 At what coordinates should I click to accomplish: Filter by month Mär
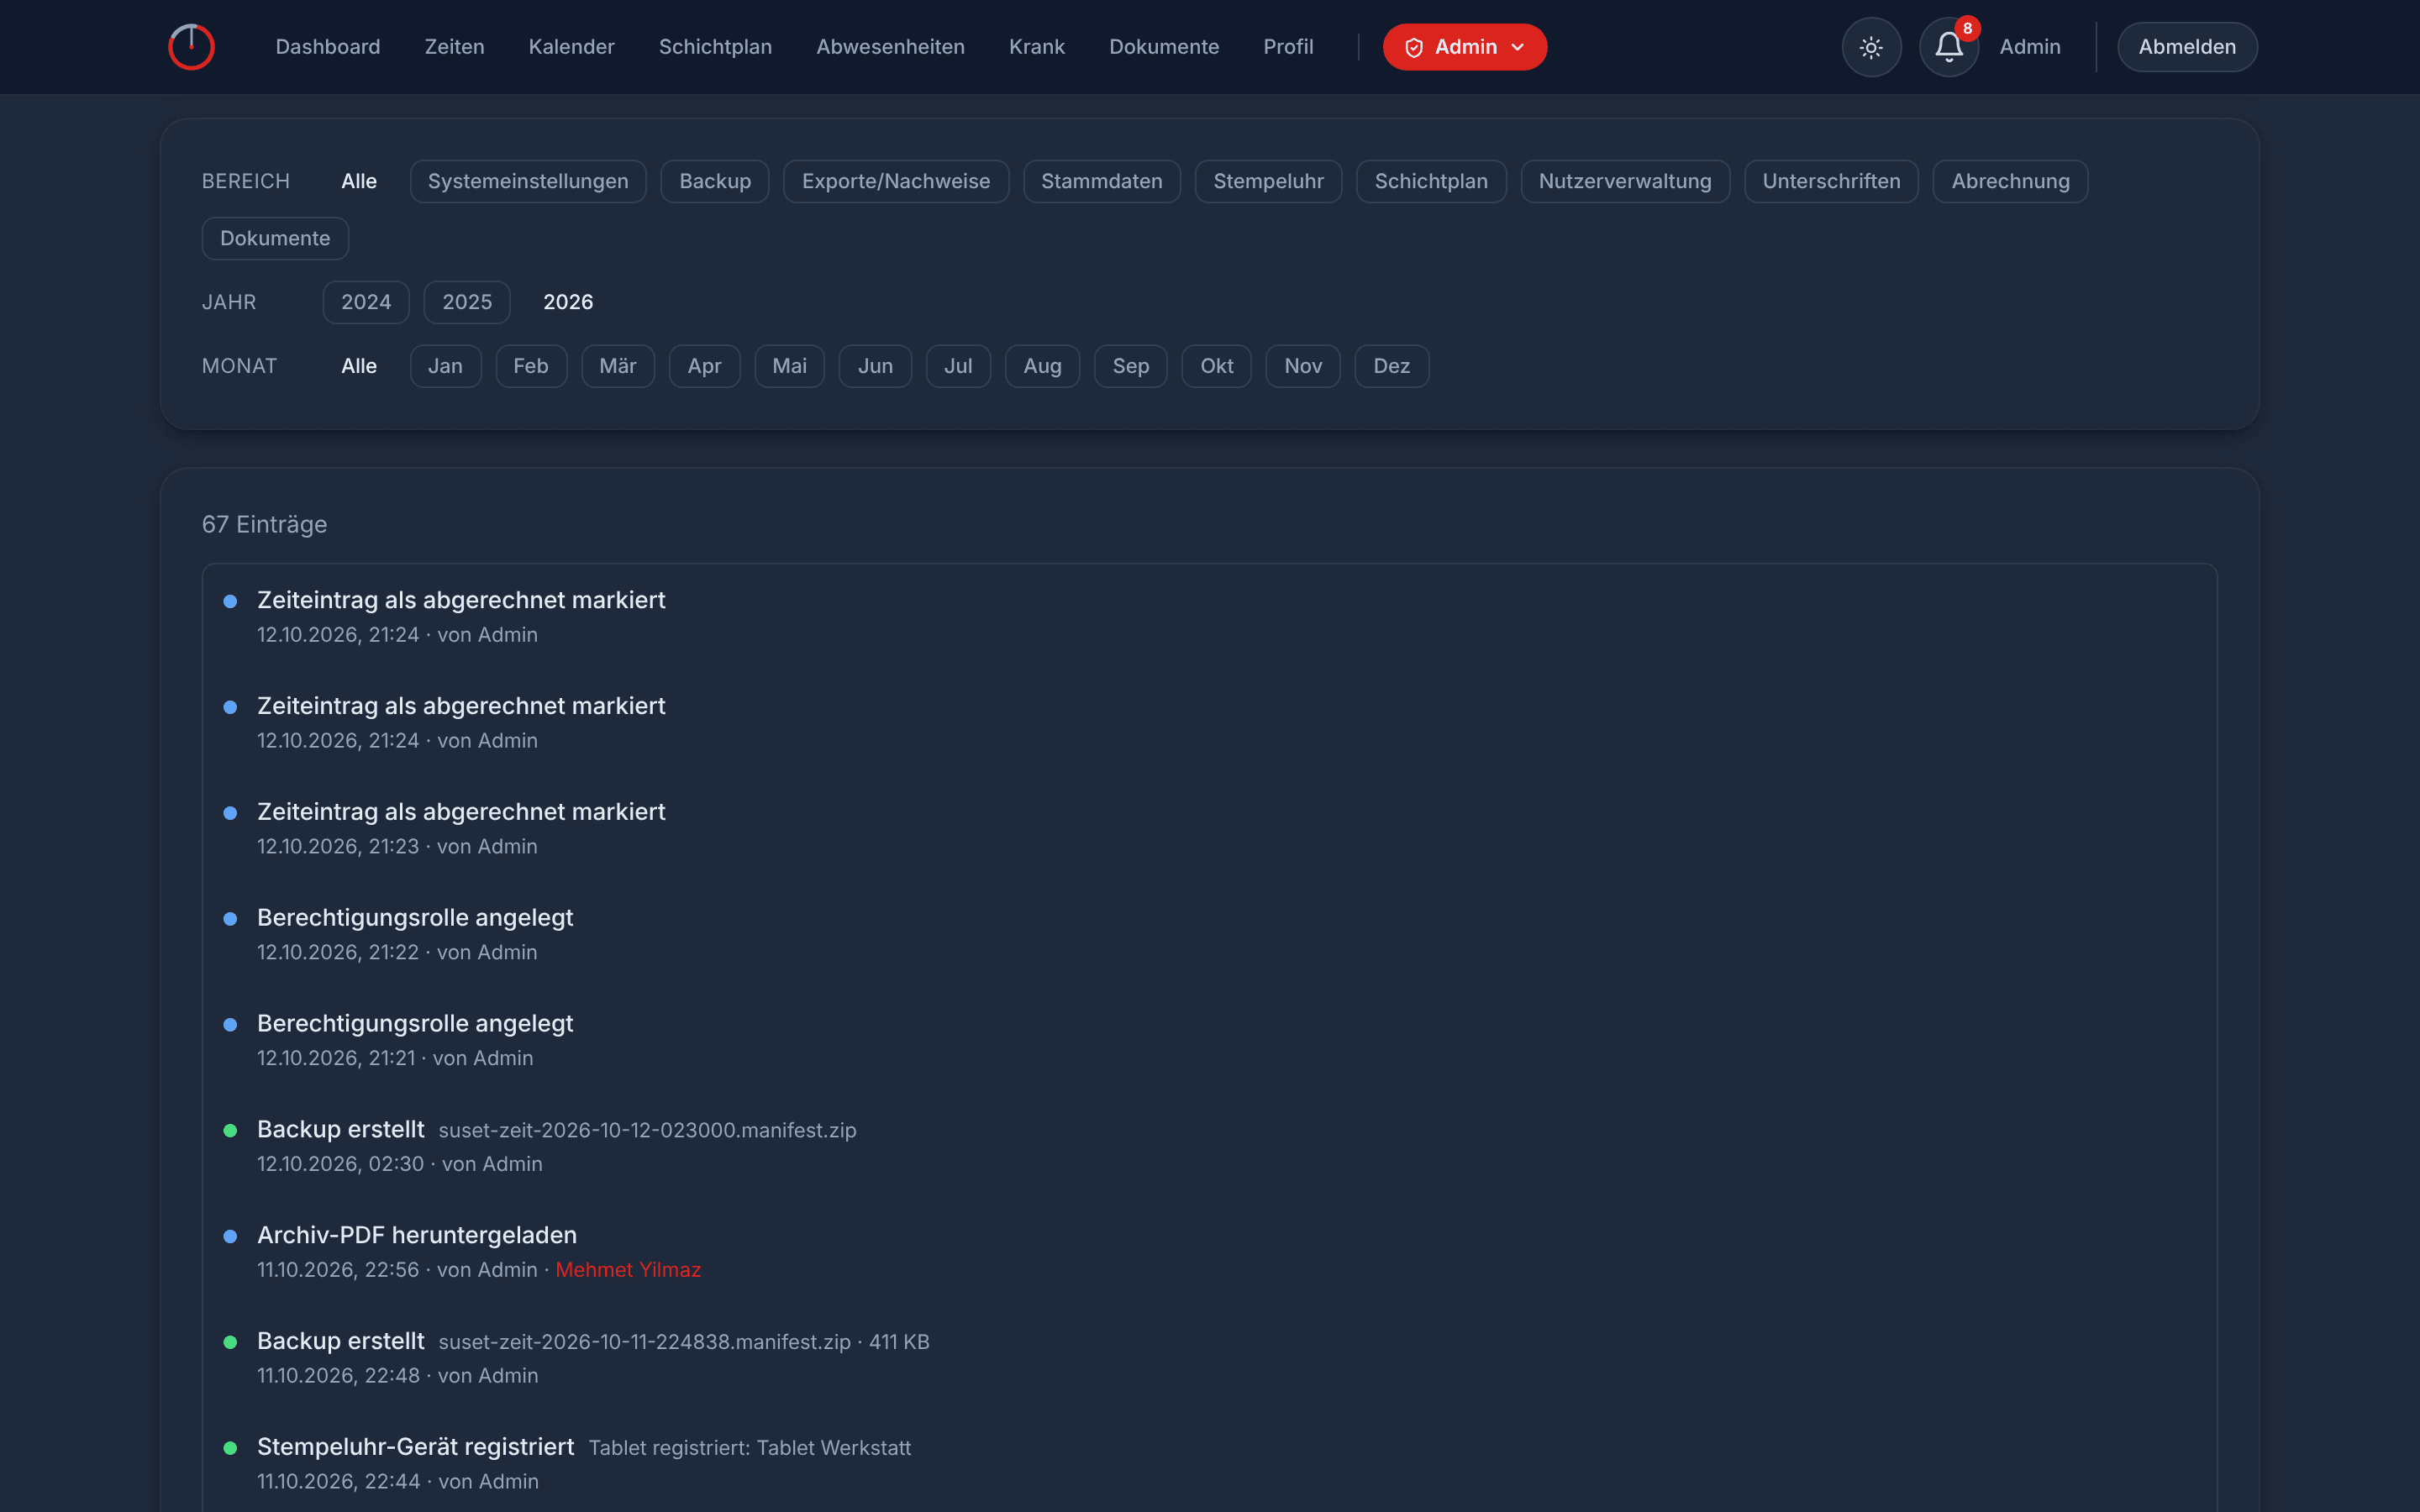coord(618,366)
